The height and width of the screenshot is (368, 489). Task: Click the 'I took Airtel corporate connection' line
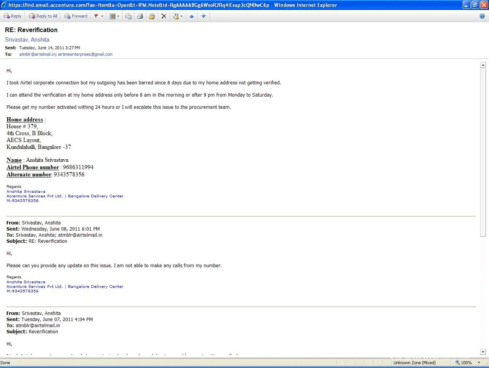(144, 83)
